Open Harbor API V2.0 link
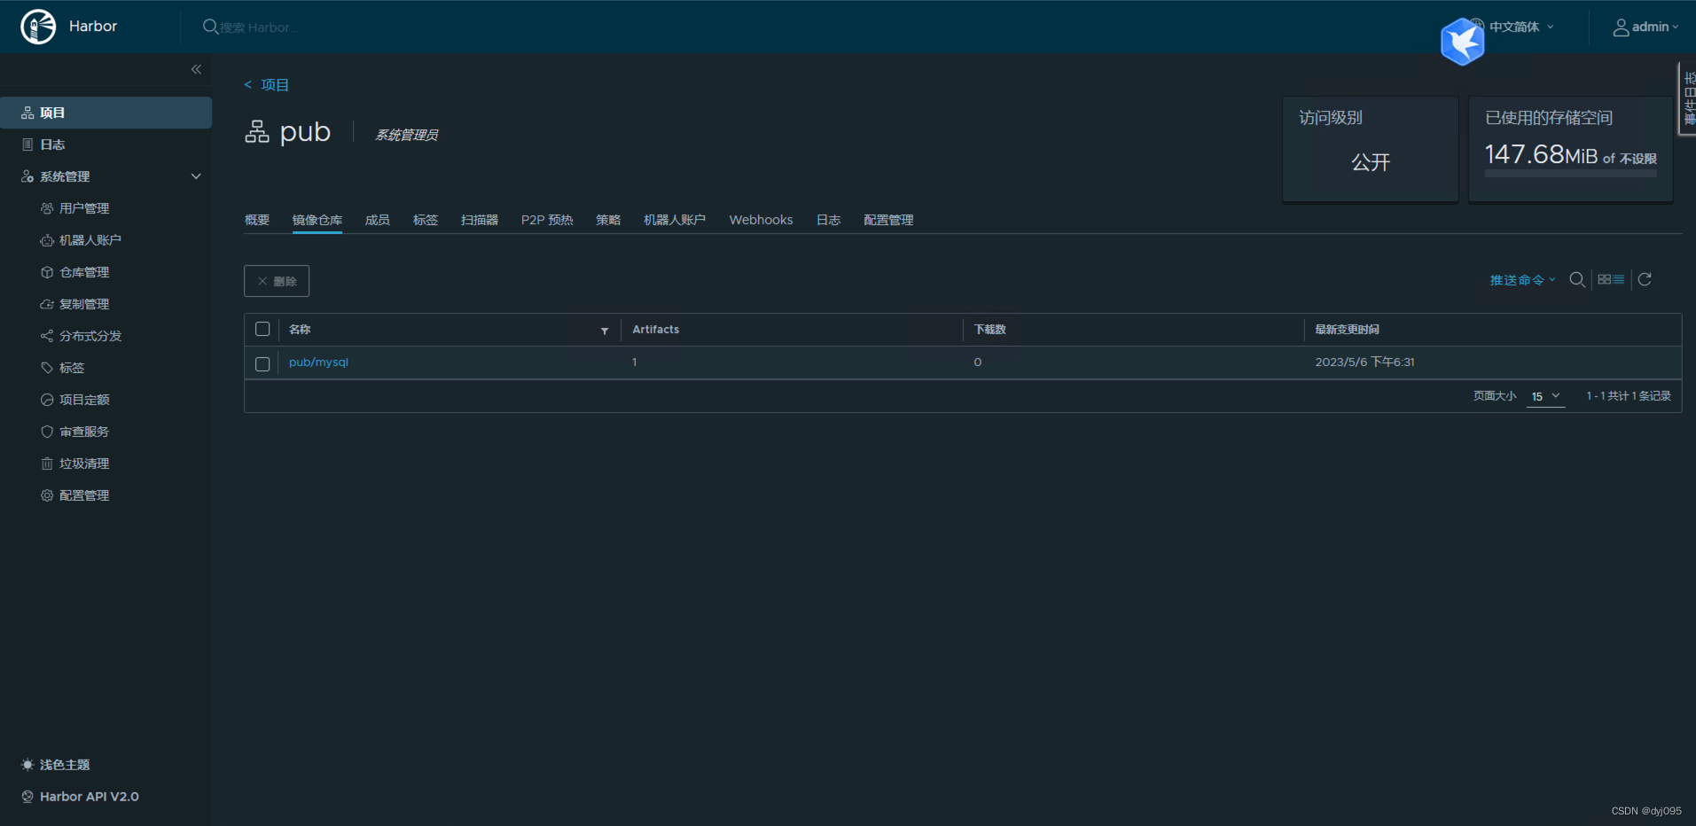 pos(80,797)
